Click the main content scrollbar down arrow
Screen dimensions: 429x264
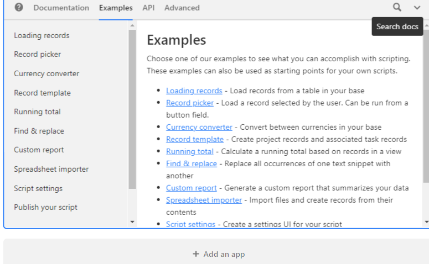426,222
